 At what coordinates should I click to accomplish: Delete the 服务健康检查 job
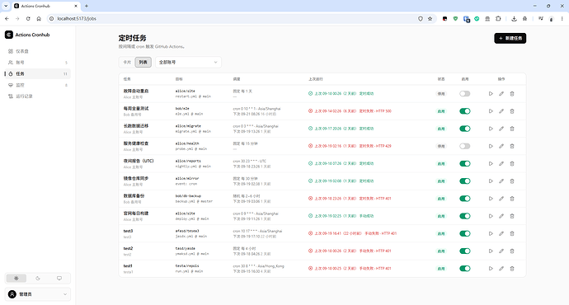point(512,146)
